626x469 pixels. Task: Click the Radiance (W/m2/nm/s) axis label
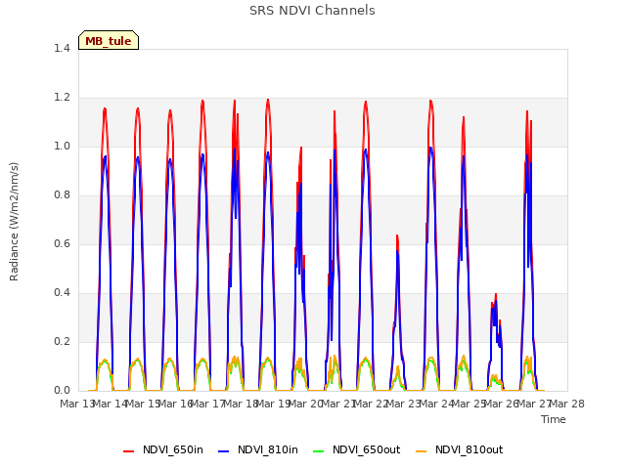coord(14,222)
